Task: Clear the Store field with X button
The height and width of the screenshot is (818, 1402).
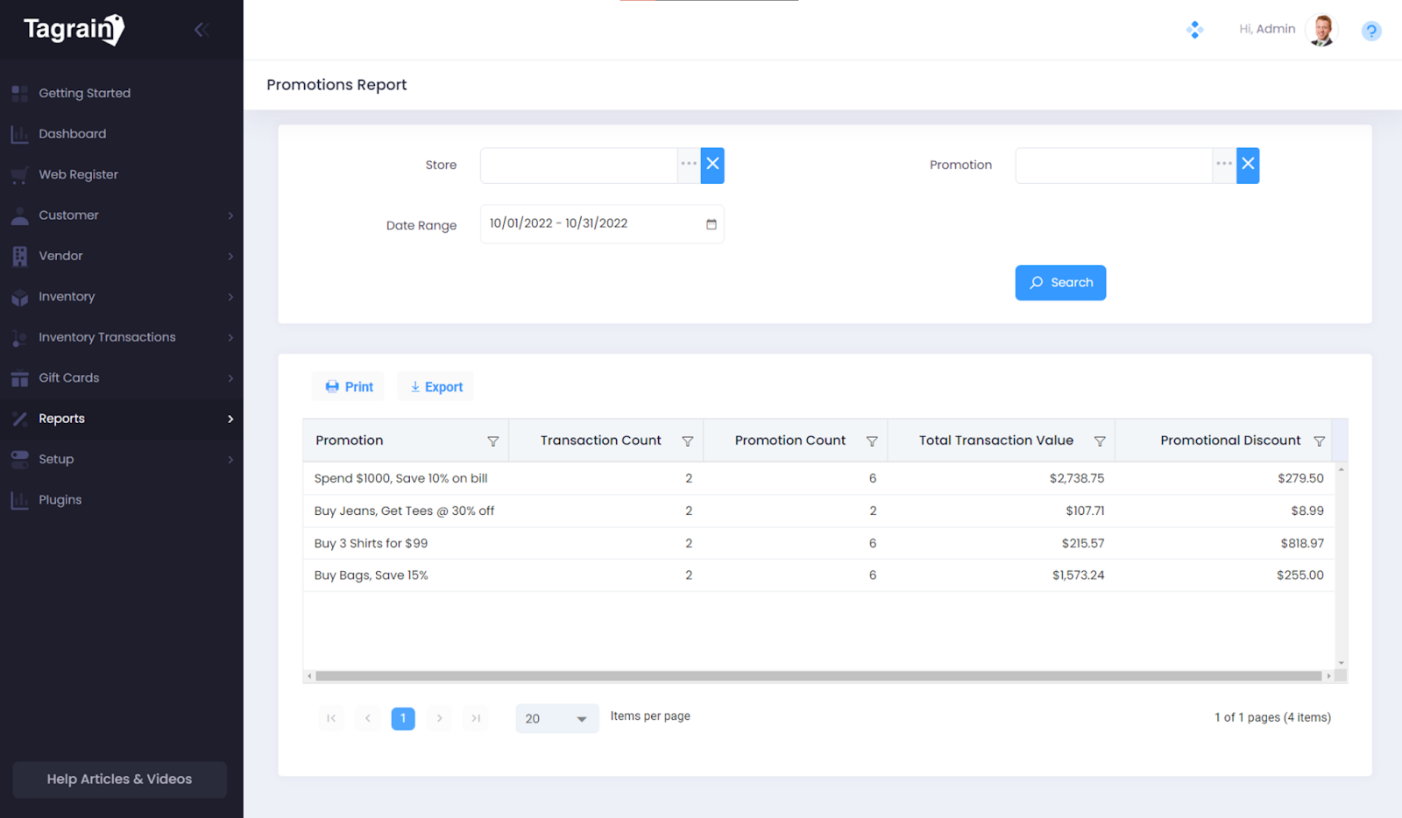Action: tap(712, 165)
